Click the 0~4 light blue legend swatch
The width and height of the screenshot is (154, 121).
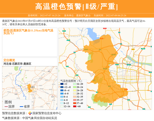click(62, 97)
